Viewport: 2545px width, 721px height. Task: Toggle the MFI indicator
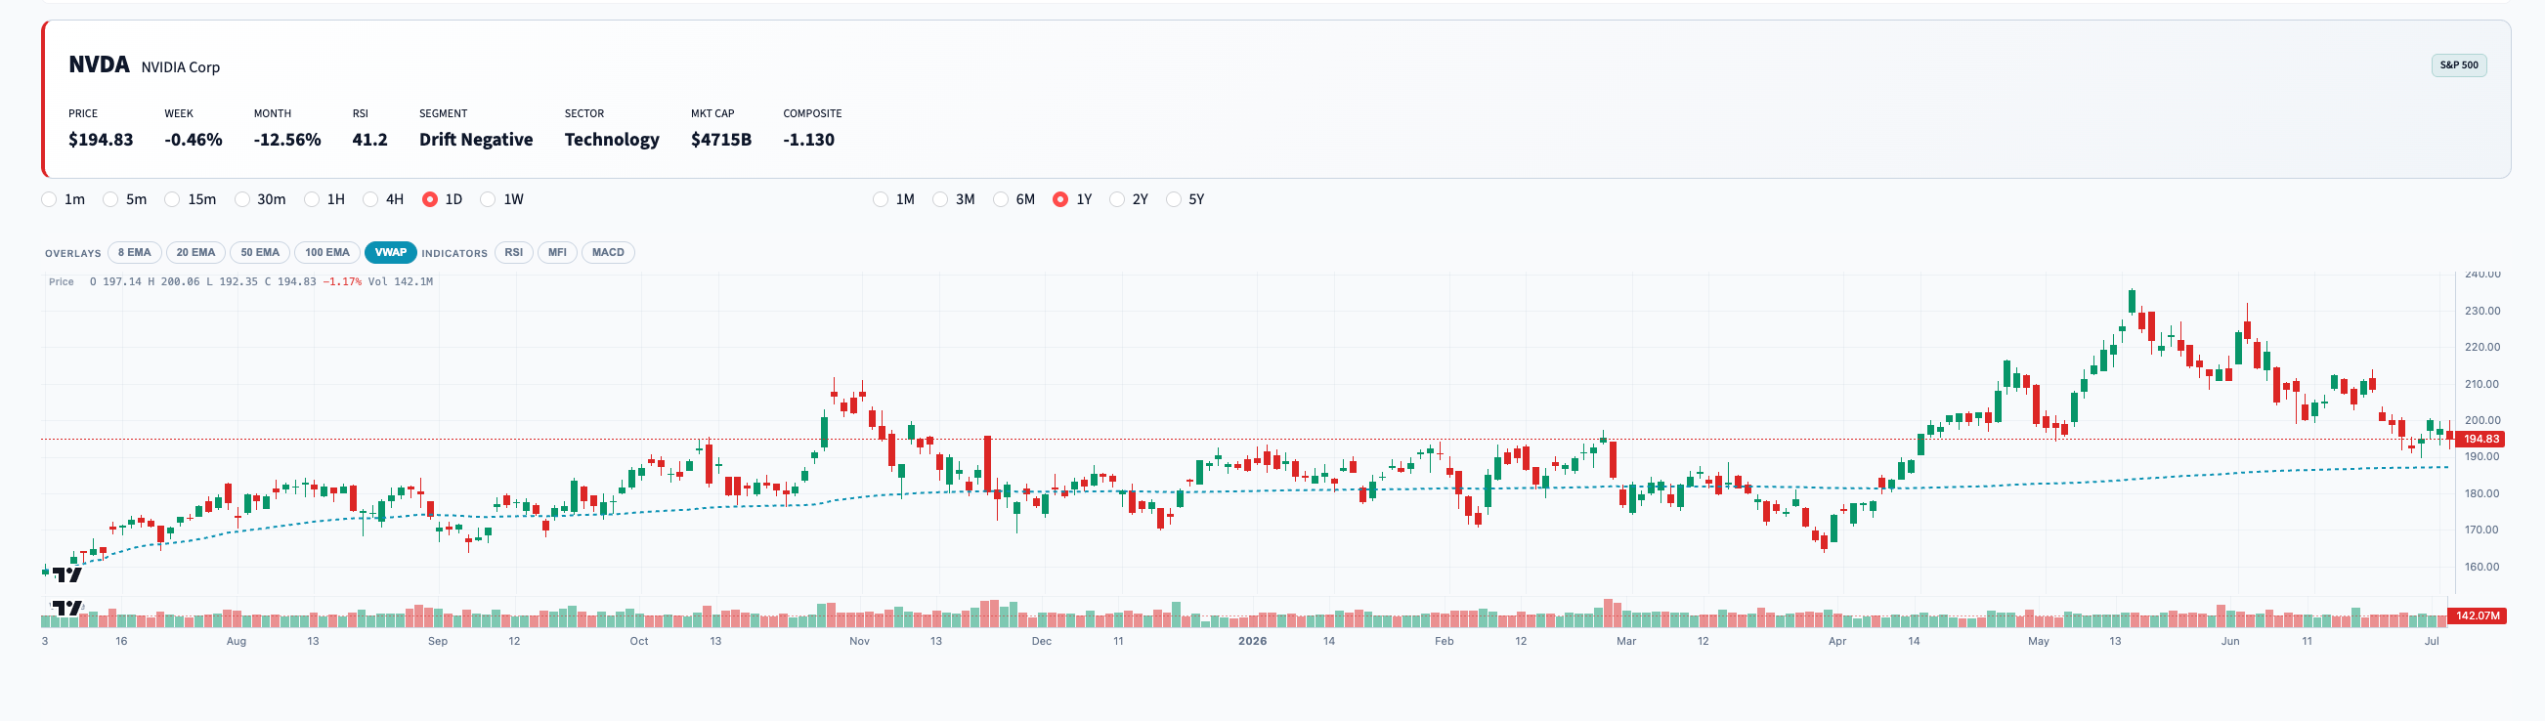click(x=557, y=253)
